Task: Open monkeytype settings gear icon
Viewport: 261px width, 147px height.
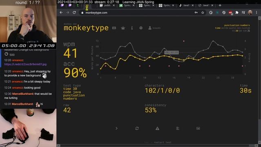Action: coord(141,28)
